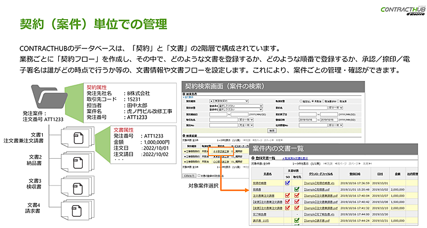Viewport: 427px width, 228px height.
Task: Open 取引先名 部分一致 match dropdown
Action: 246,119
